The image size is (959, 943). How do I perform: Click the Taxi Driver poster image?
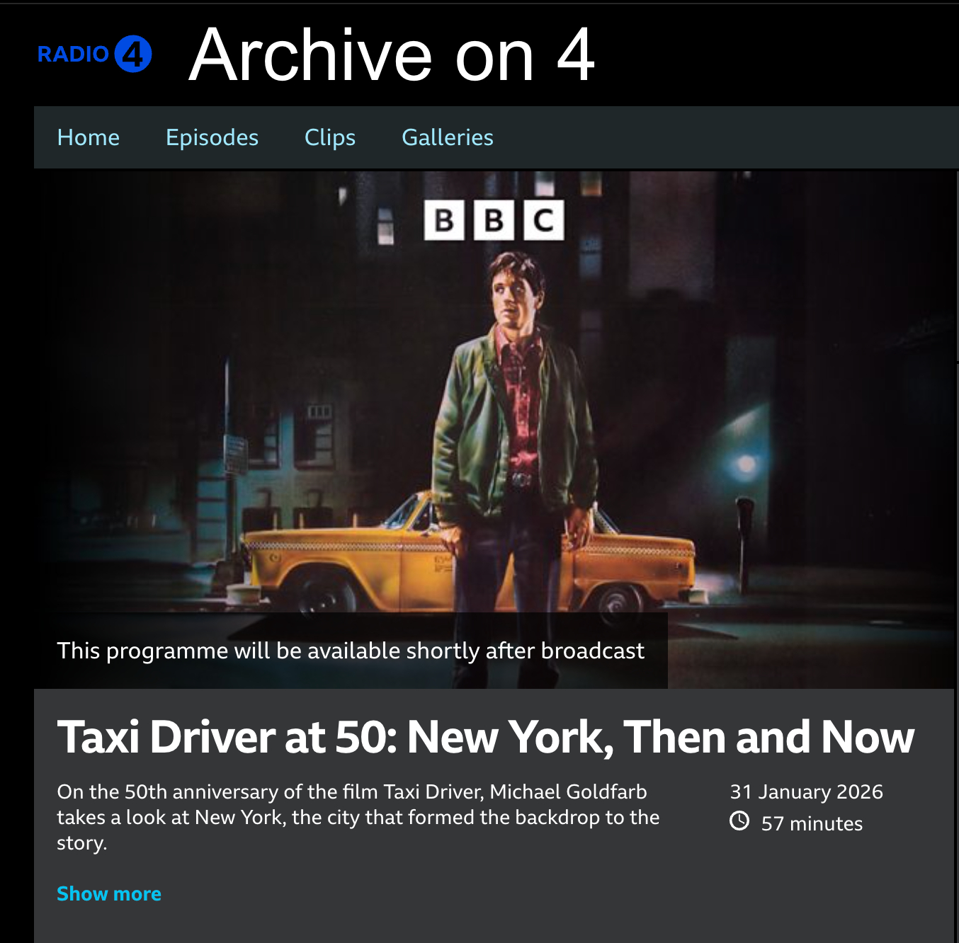pyautogui.click(x=494, y=429)
